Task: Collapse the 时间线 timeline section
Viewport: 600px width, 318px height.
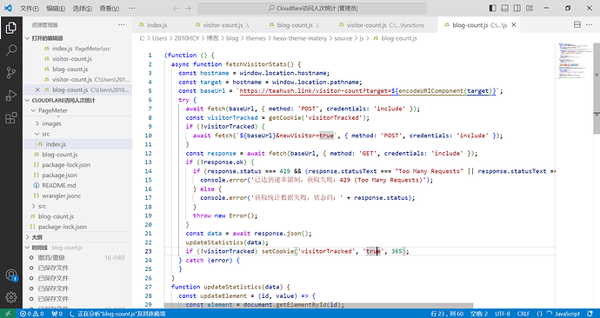Action: [28, 248]
